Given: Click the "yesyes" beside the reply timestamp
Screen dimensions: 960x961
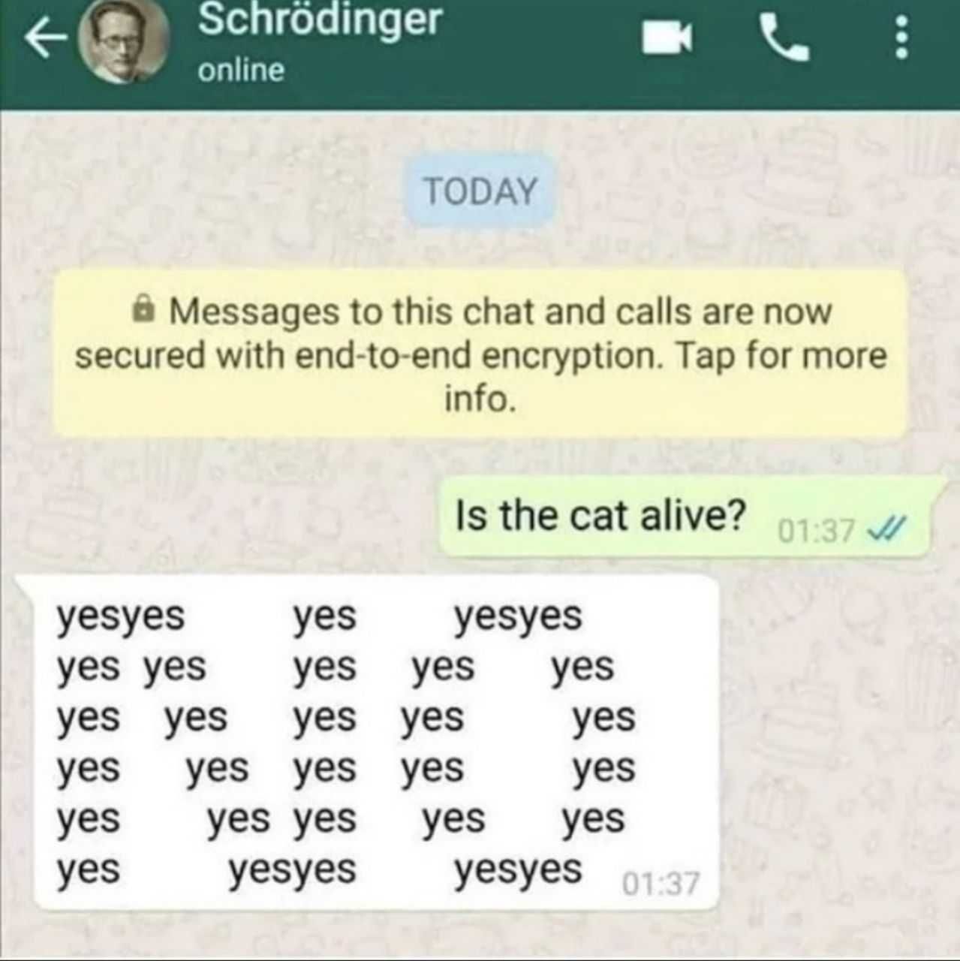Looking at the screenshot, I should [518, 871].
